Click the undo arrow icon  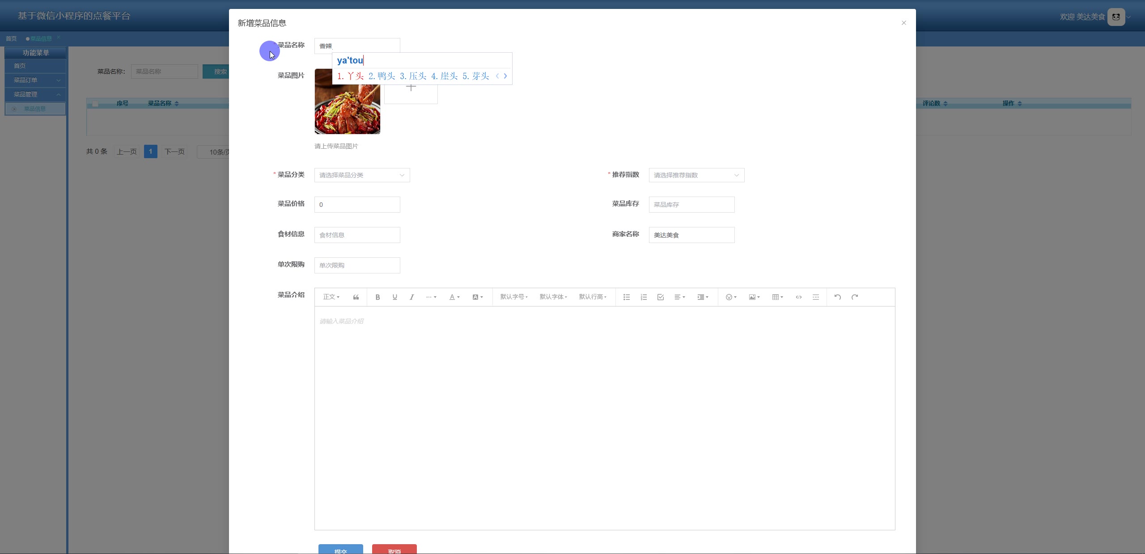(x=838, y=297)
